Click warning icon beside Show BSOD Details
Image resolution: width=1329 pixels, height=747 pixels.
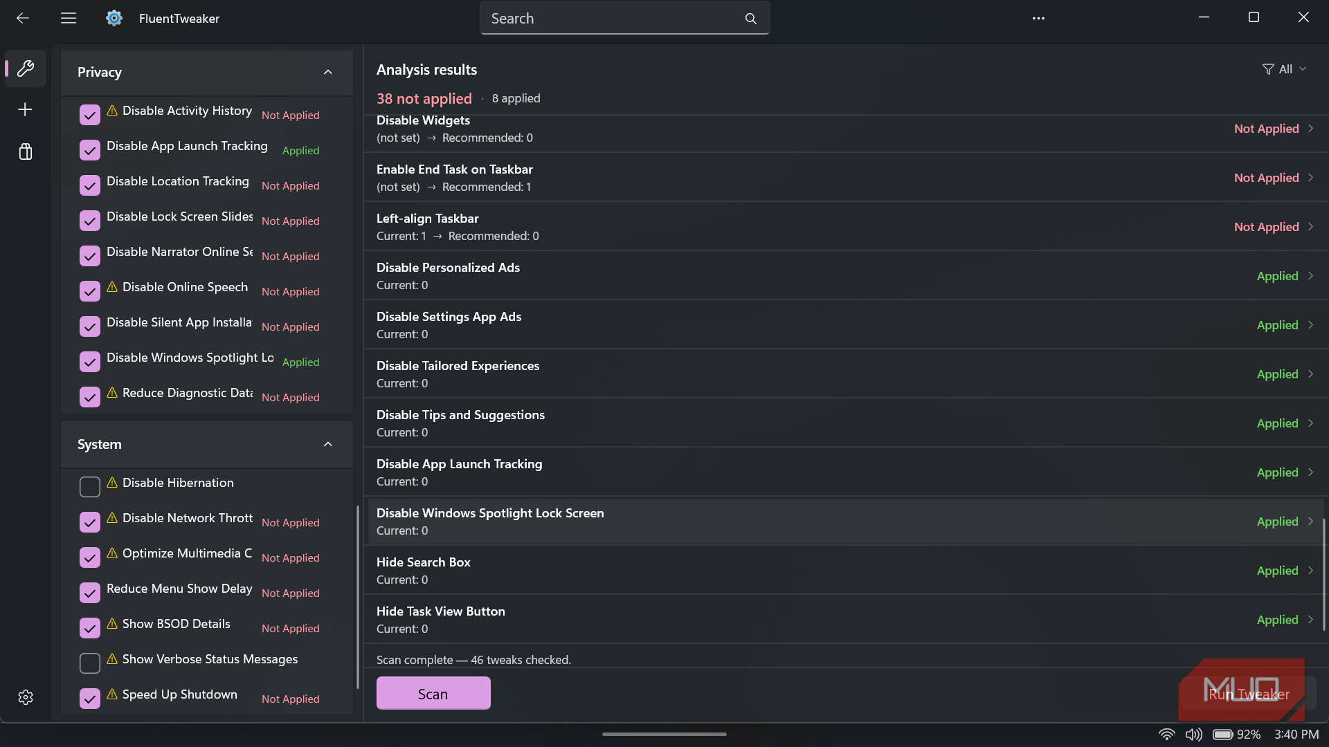112,624
